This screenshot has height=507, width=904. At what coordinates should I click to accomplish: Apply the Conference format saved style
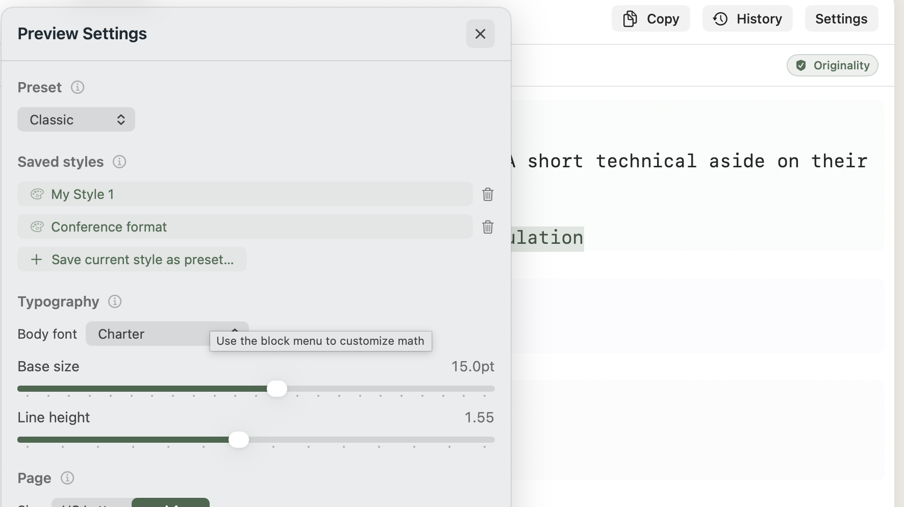point(245,226)
